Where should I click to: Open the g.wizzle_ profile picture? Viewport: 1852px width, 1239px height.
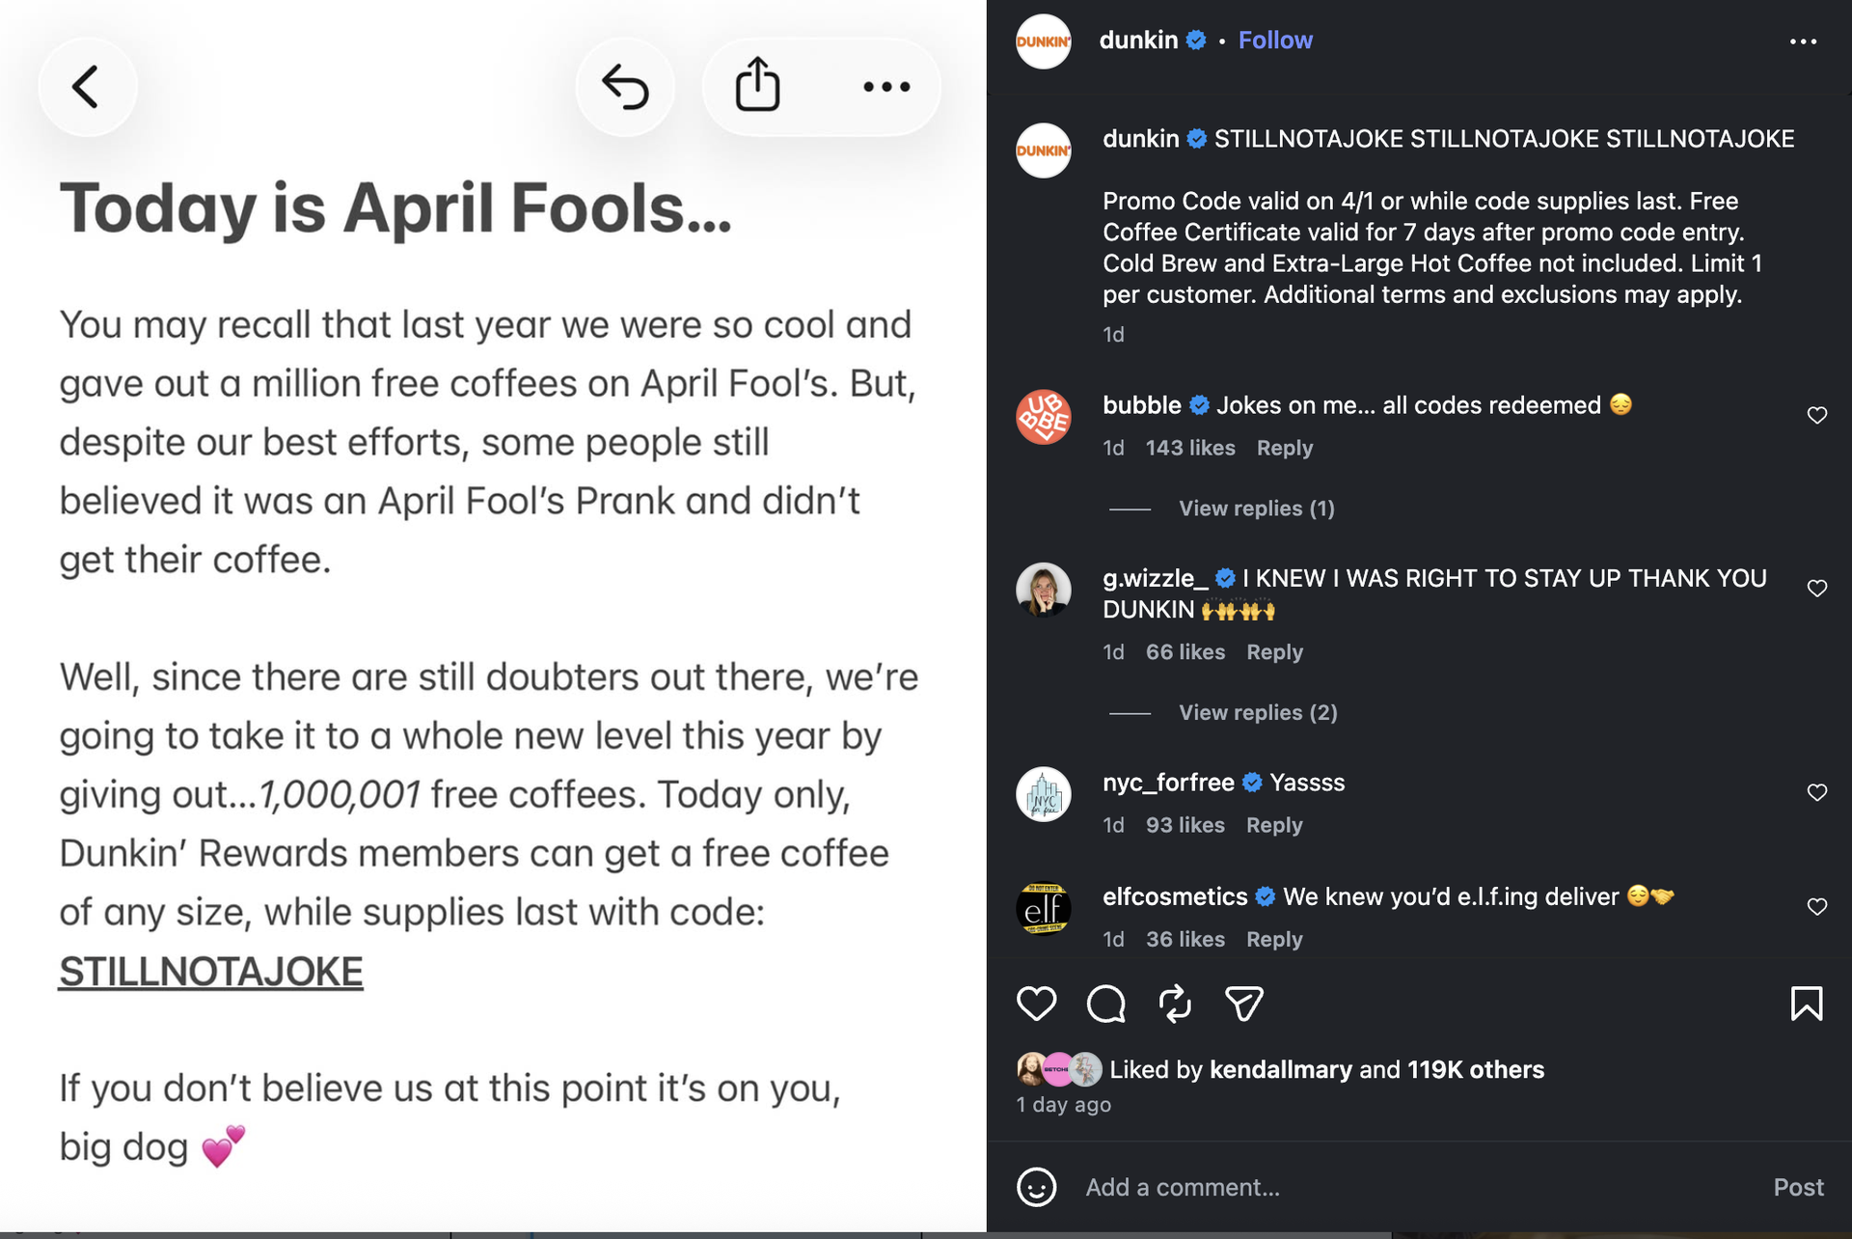1043,590
